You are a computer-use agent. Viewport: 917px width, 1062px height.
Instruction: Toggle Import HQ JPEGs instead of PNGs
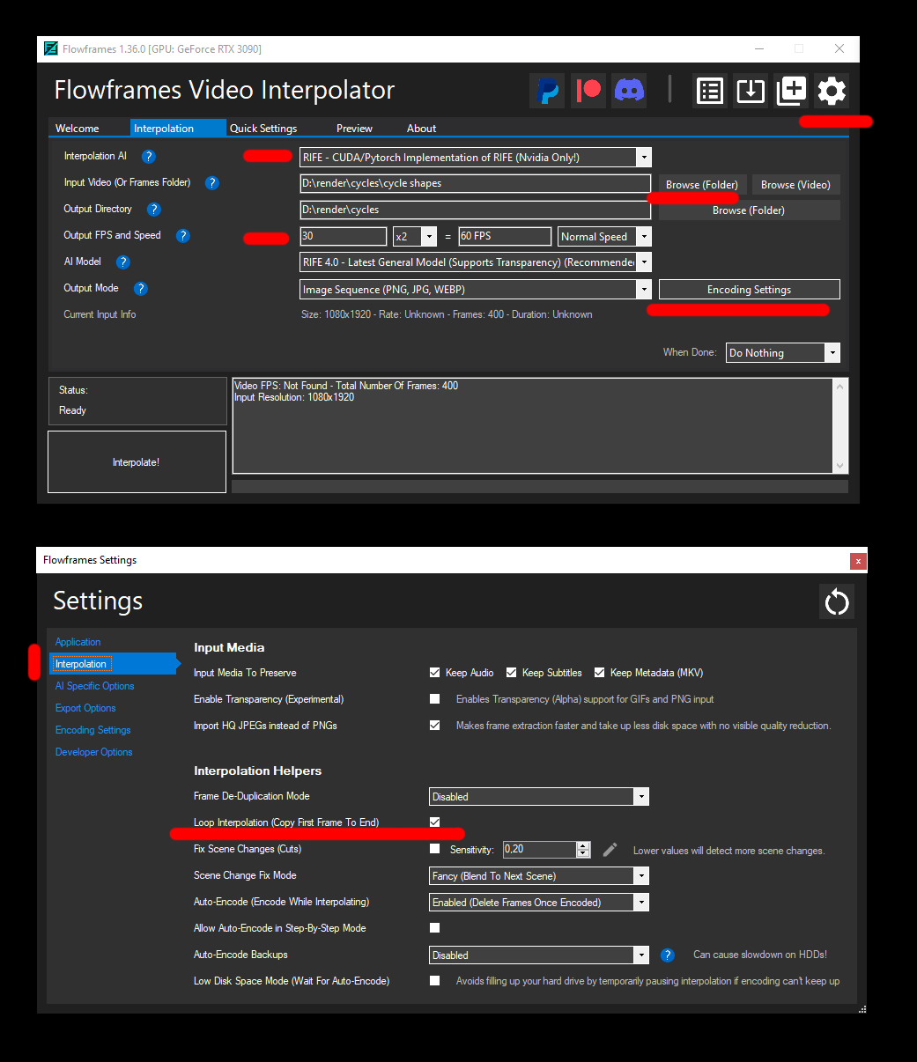(434, 726)
